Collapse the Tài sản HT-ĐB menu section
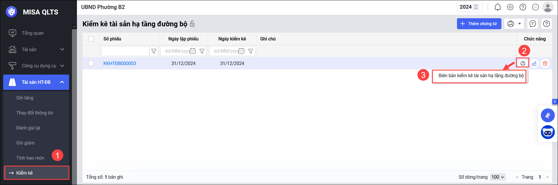The image size is (558, 185). 62,82
